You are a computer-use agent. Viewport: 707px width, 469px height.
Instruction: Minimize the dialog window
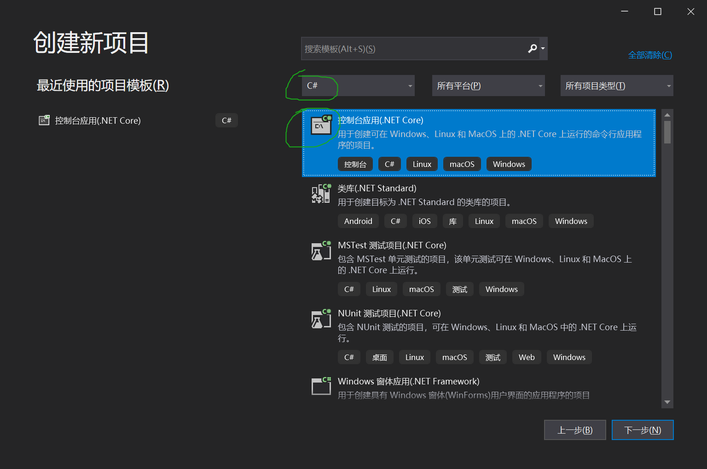pyautogui.click(x=625, y=11)
